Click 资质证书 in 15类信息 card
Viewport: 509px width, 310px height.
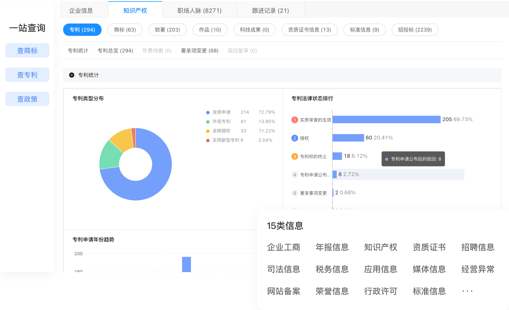[429, 247]
